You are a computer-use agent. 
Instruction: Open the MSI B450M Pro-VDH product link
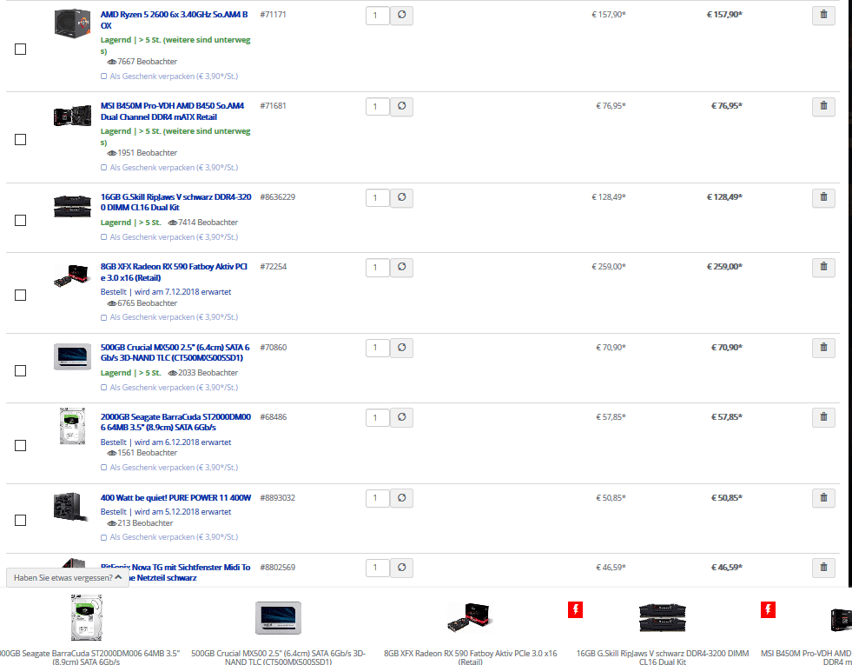tap(172, 111)
